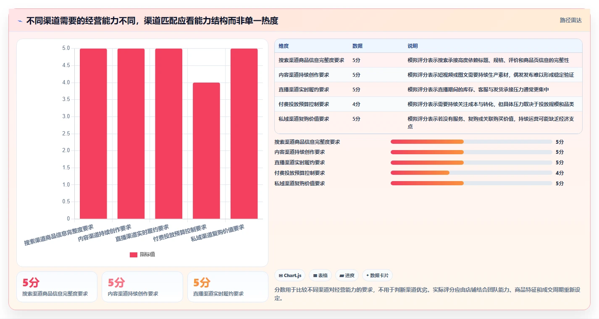The image size is (599, 319).
Task: Click the 4分 label beside the progress bar
Action: [560, 173]
